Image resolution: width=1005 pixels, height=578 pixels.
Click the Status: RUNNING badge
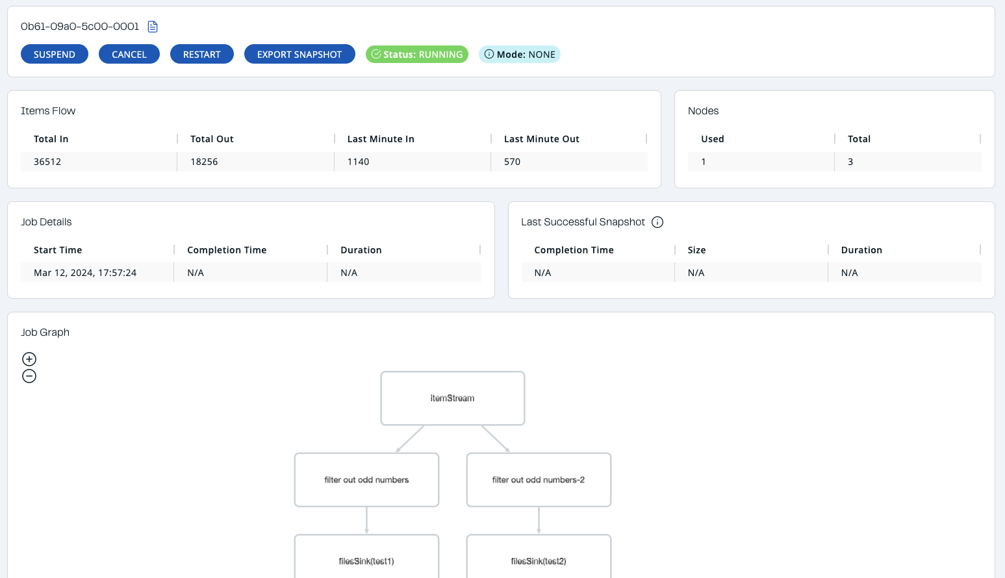click(417, 55)
